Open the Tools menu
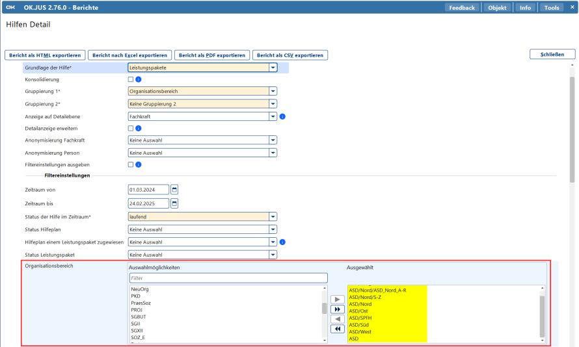 (552, 8)
